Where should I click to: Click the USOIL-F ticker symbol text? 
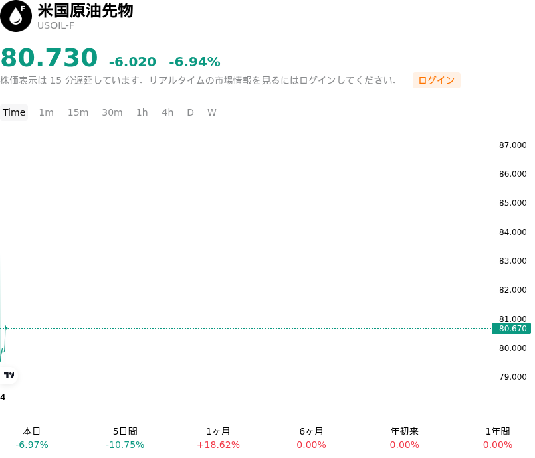(56, 25)
